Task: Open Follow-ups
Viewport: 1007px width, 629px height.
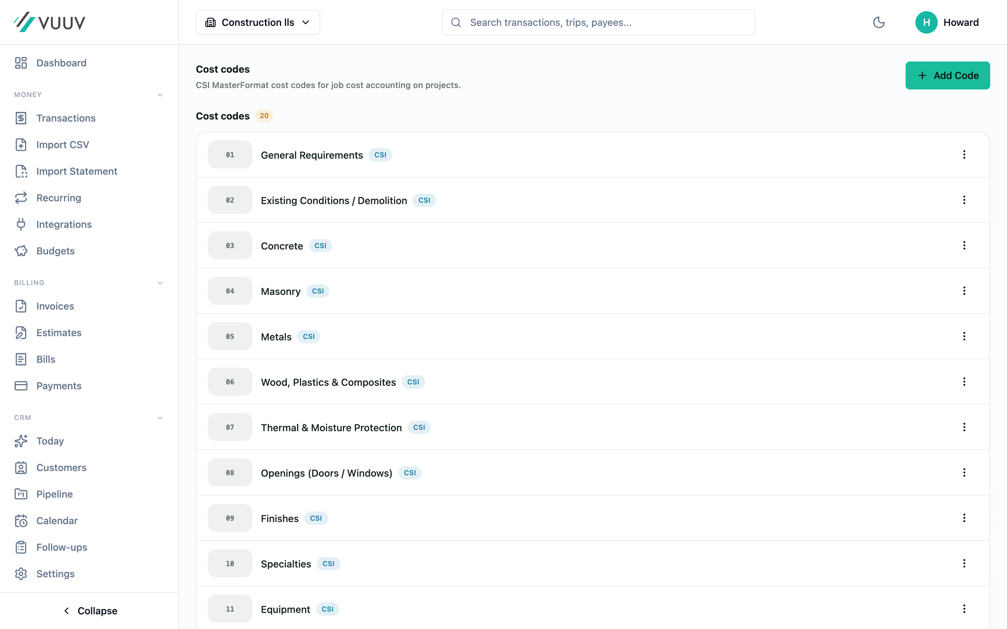Action: (x=51, y=548)
